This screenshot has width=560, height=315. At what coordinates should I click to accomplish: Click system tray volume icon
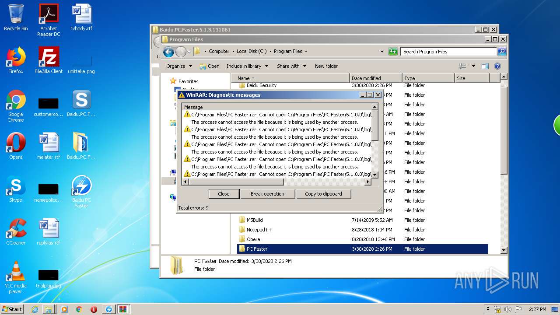click(x=508, y=309)
